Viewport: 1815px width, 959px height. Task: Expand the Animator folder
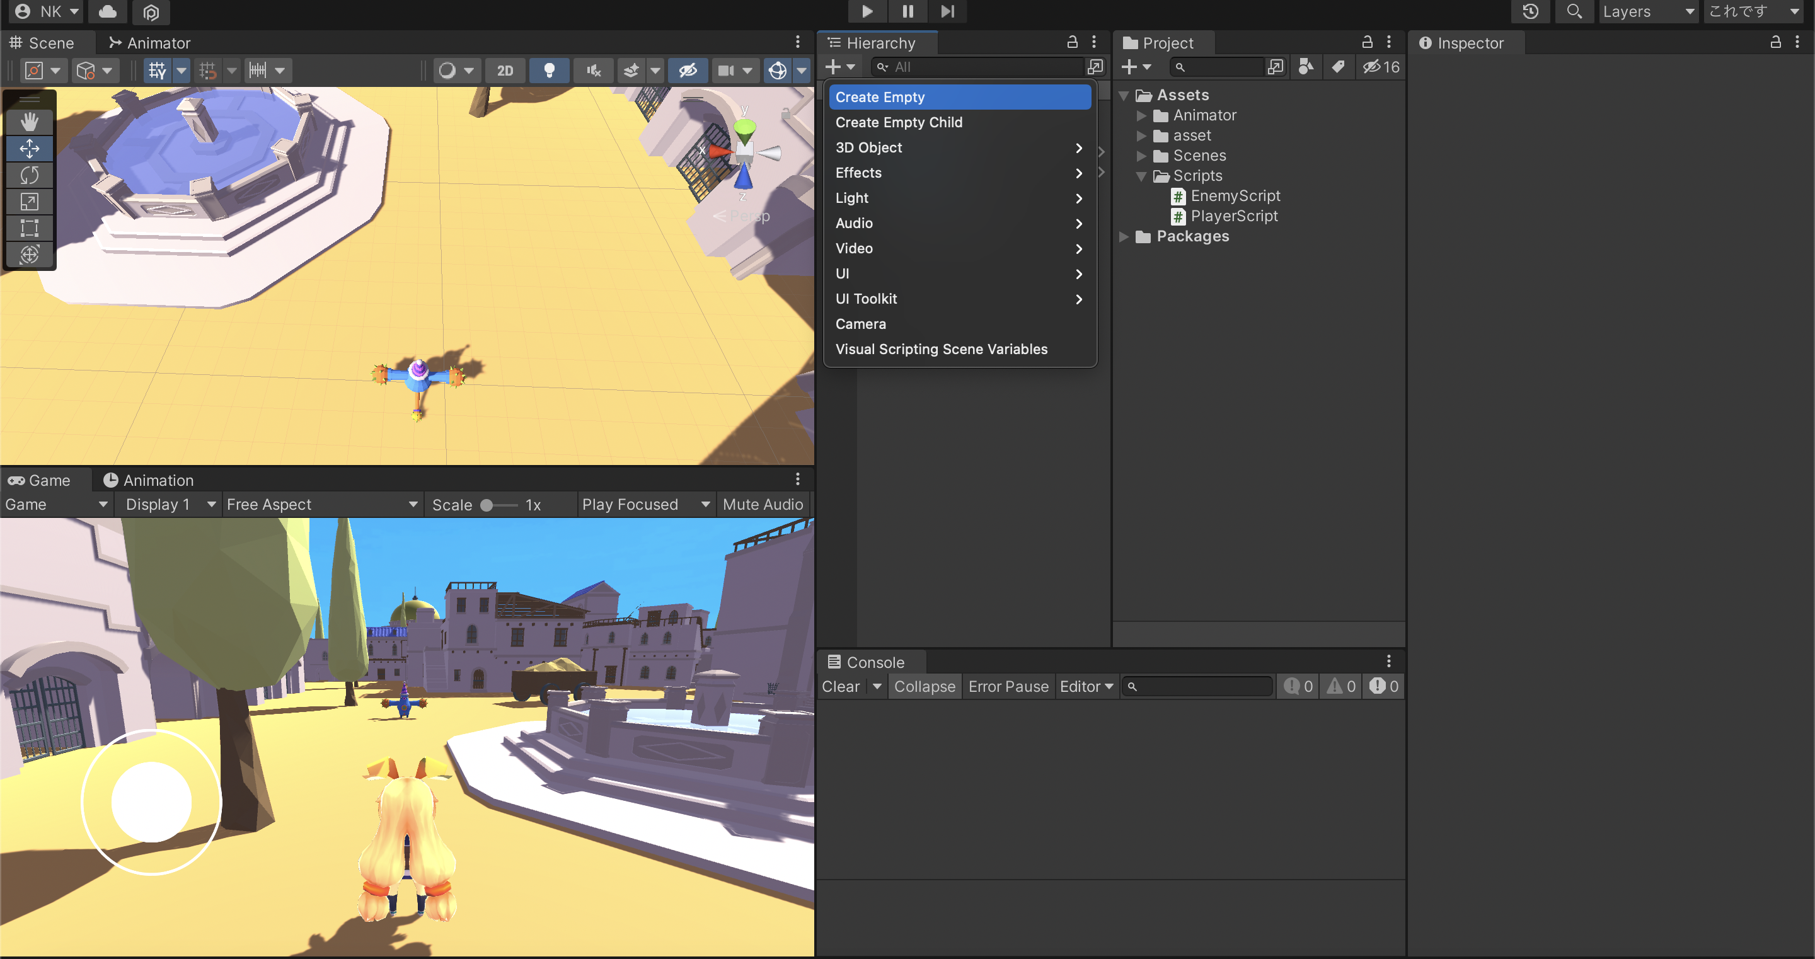coord(1141,115)
